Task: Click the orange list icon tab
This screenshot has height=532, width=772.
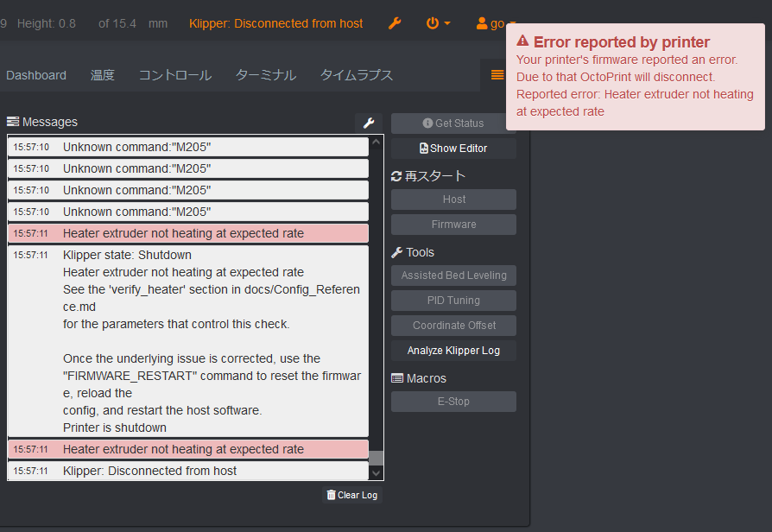Action: tap(497, 75)
